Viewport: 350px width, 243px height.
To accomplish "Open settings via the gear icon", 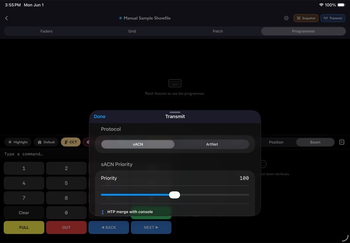I will click(286, 18).
